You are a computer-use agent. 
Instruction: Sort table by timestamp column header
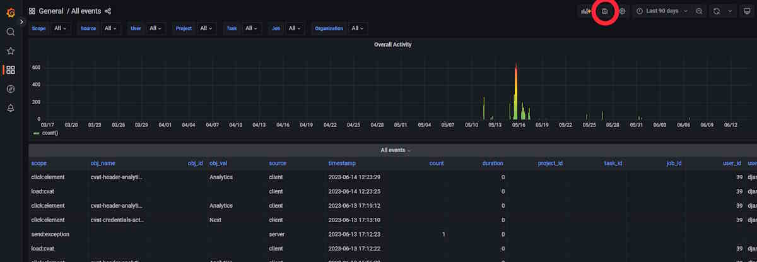tap(342, 163)
